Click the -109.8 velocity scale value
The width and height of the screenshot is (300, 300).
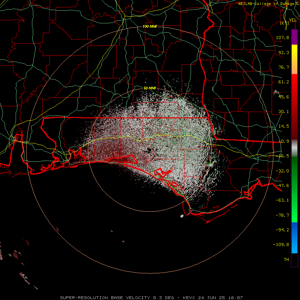click(281, 245)
